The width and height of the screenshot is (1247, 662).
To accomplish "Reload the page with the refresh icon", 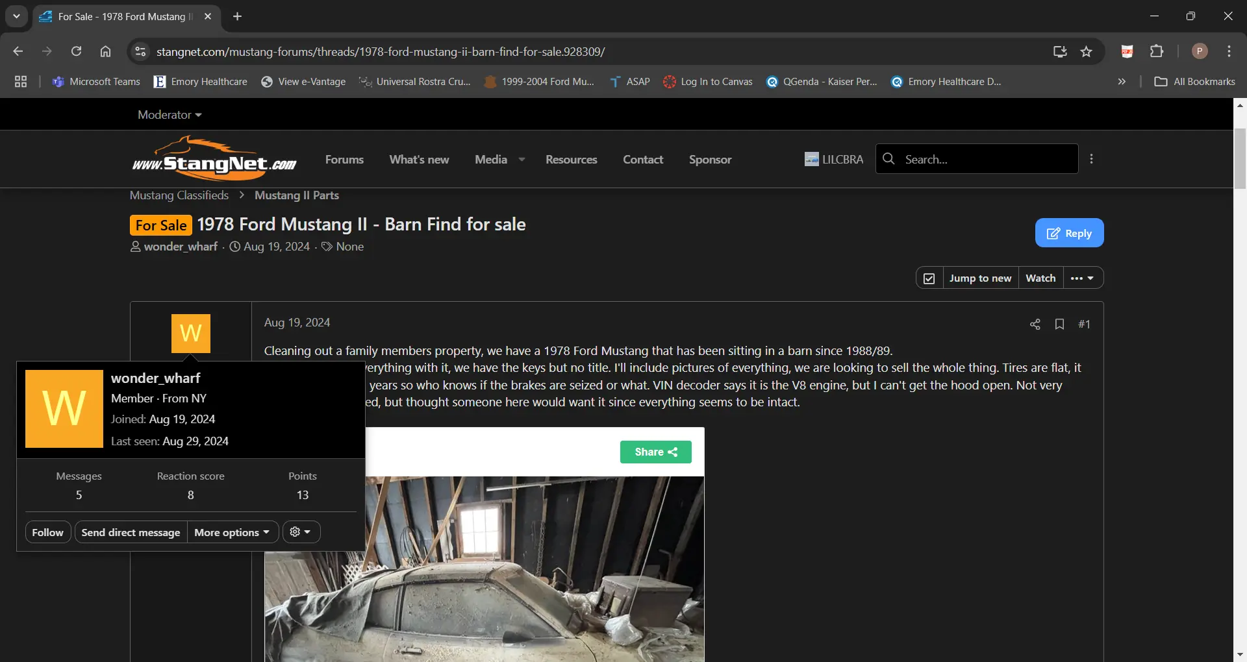I will pyautogui.click(x=76, y=51).
